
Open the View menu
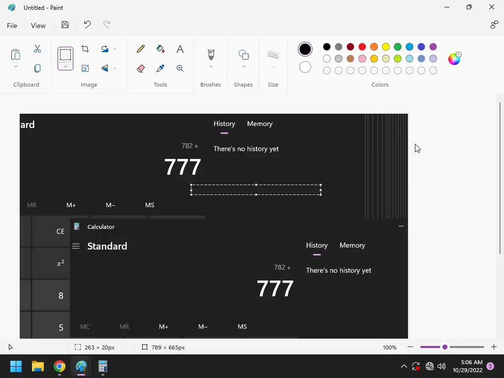click(38, 26)
